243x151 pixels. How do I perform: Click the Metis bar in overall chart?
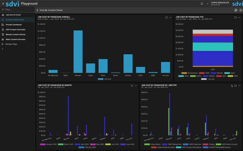click(x=103, y=66)
